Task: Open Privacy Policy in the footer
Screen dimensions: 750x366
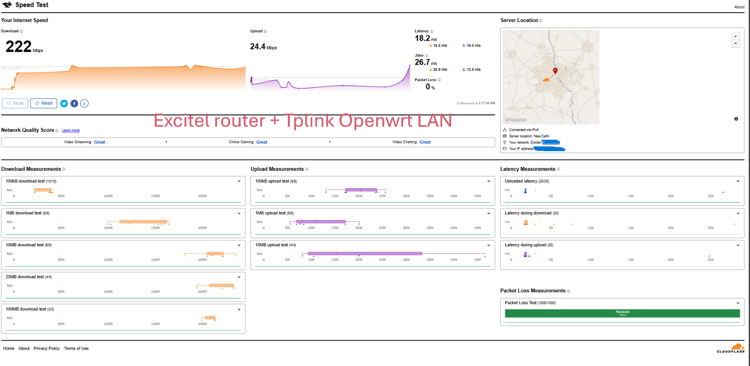Action: (46, 349)
